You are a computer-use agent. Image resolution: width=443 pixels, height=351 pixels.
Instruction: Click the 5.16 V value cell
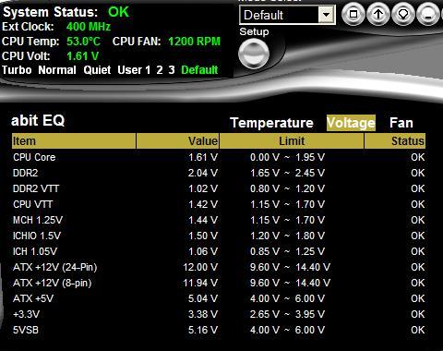203,330
